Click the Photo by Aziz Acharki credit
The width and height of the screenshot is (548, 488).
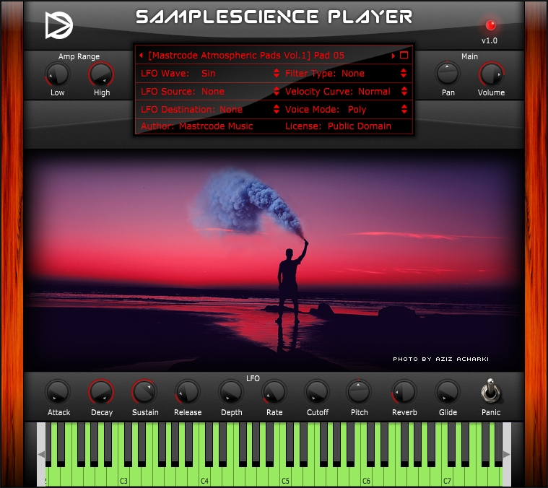click(440, 359)
